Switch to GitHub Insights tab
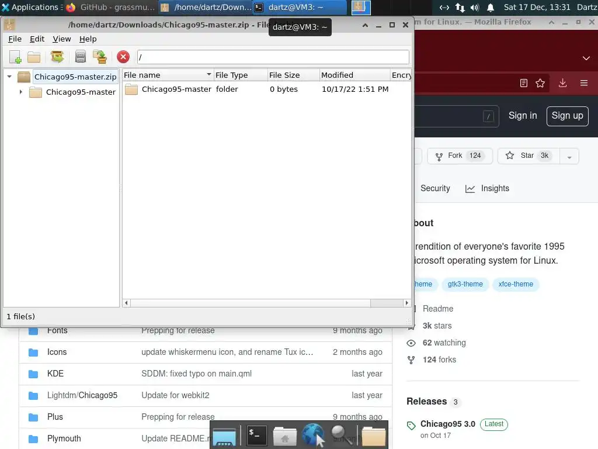 click(487, 188)
